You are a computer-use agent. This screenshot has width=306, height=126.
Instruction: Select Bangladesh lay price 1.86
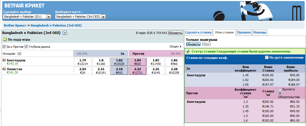[174, 62]
